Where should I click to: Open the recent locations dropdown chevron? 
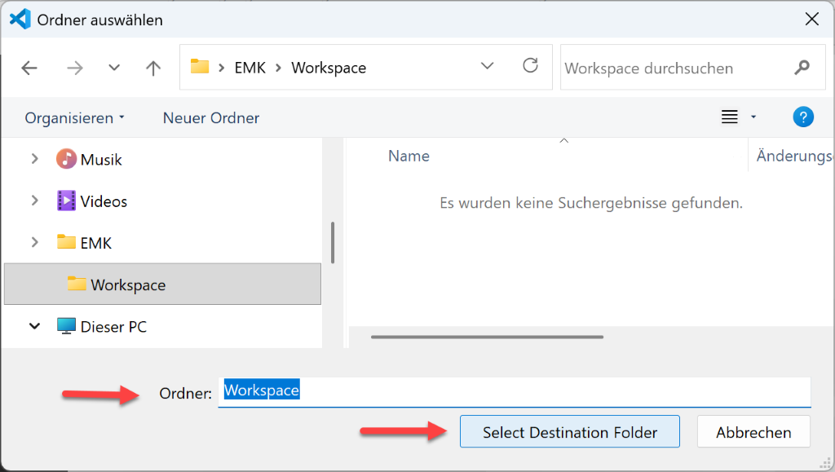click(x=114, y=68)
